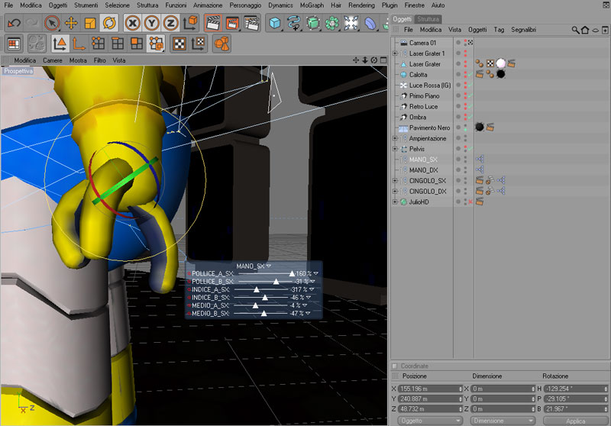Open the MoGraph menu

pyautogui.click(x=312, y=5)
